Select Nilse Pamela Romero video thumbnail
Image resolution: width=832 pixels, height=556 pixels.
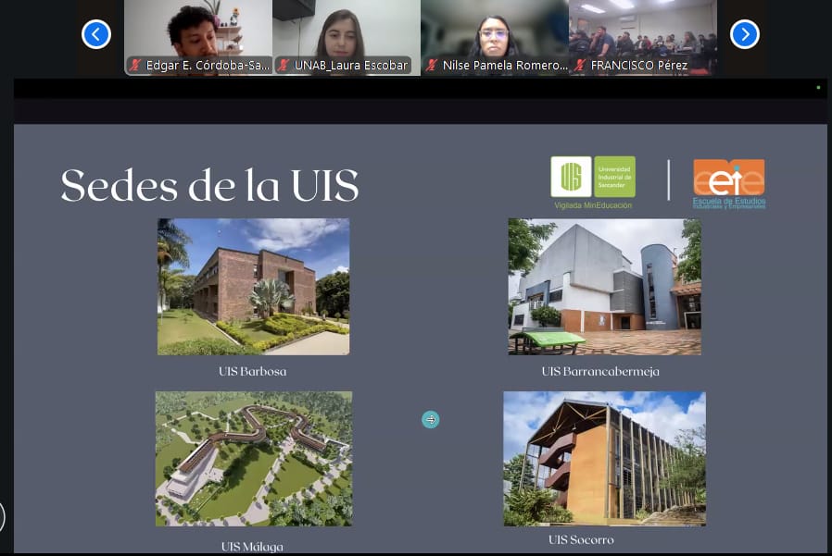pyautogui.click(x=495, y=38)
